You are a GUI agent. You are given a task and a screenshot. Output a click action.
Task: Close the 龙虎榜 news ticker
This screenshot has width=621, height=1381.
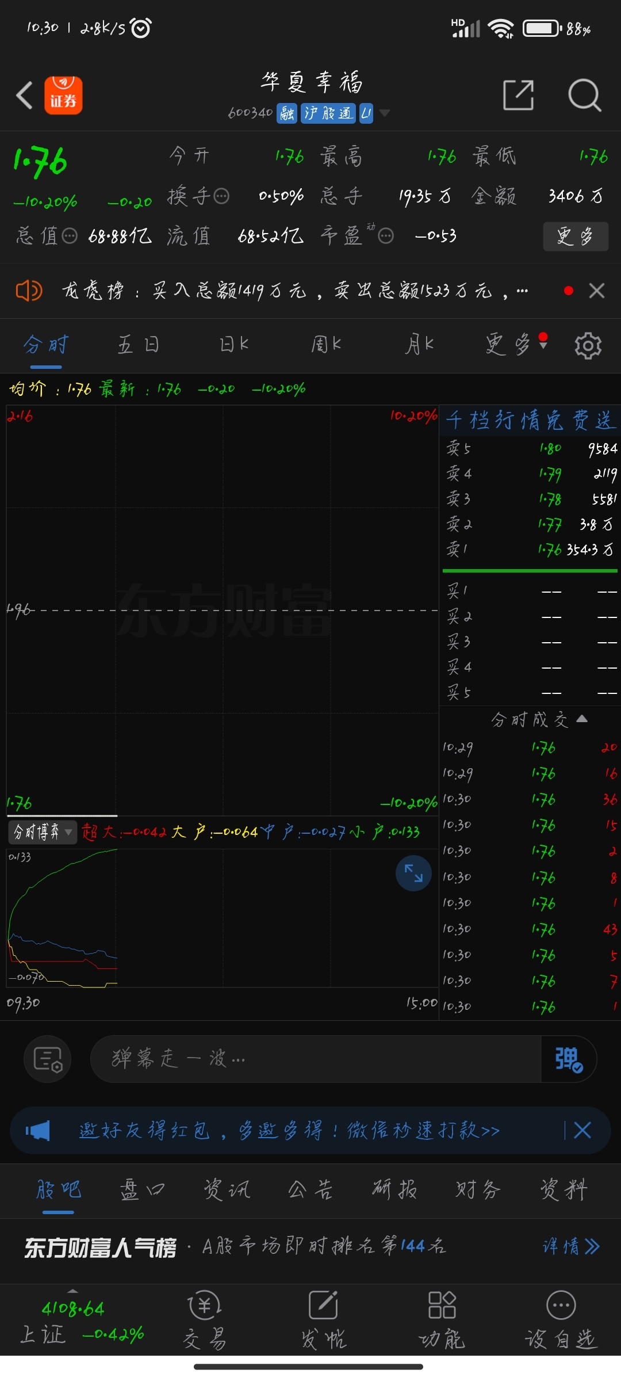tap(597, 291)
